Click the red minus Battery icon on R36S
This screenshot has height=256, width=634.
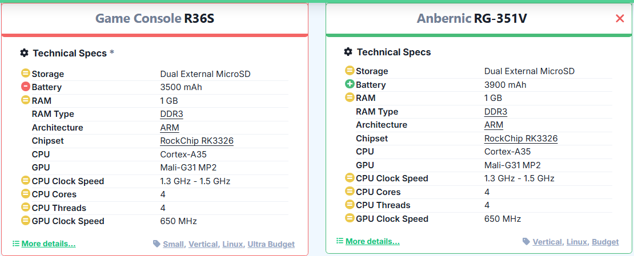click(26, 87)
